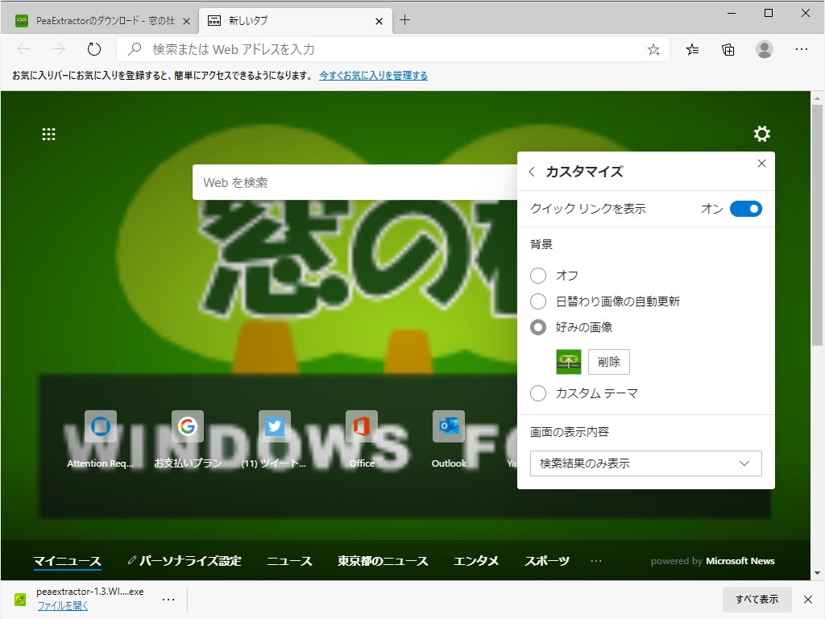Switch to the エンタメ news tab
Image resolution: width=825 pixels, height=619 pixels.
point(475,560)
